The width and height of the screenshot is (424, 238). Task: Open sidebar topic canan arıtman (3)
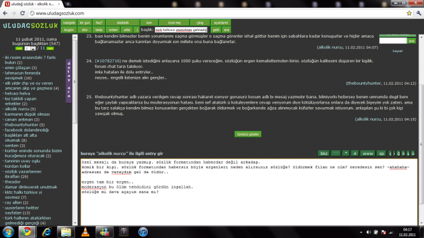click(22, 119)
